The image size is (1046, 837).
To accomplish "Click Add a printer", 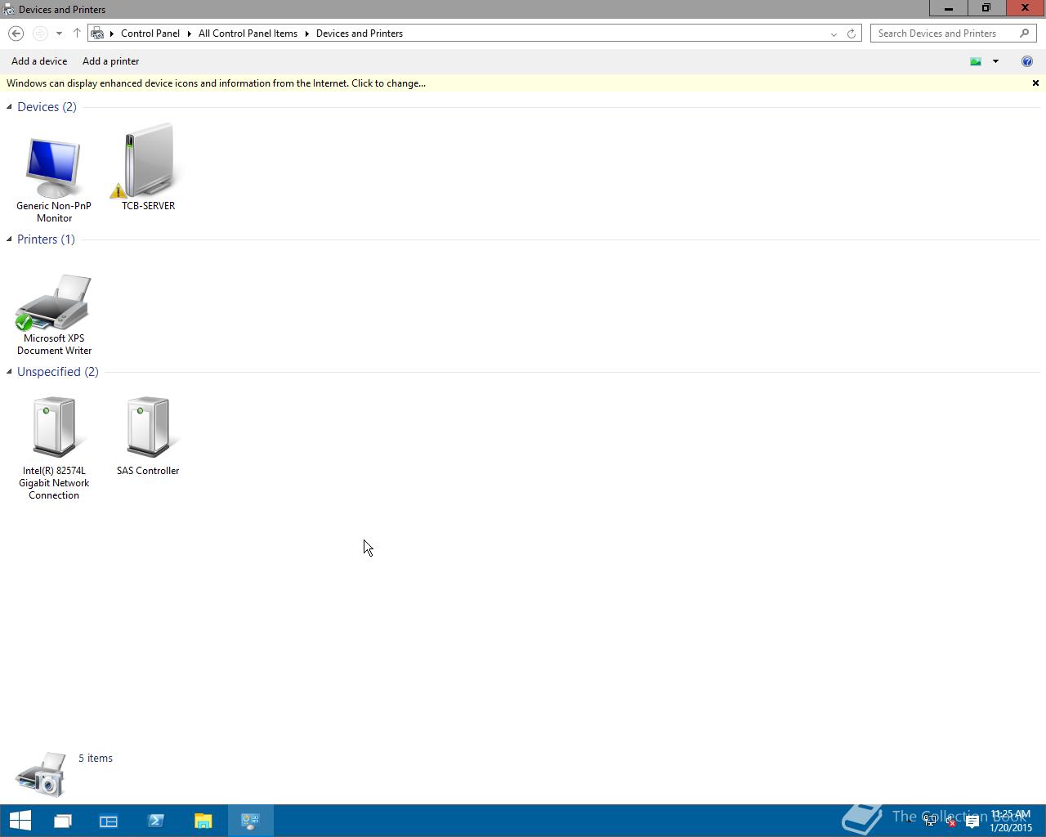I will (111, 61).
